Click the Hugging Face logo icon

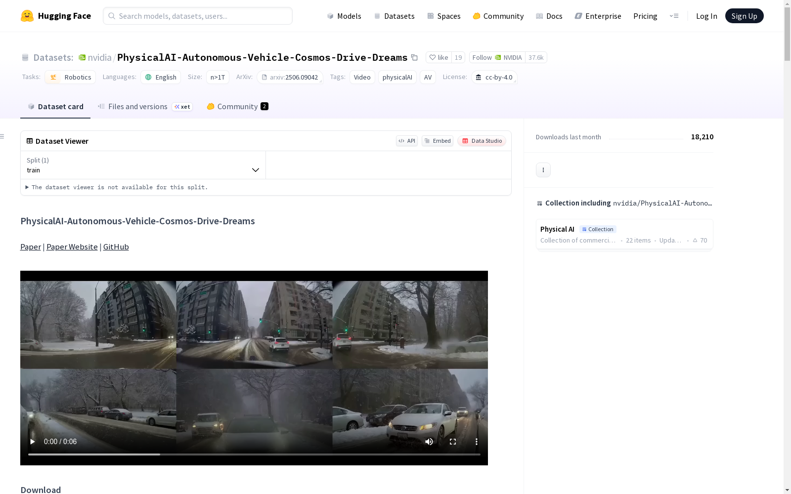27,16
